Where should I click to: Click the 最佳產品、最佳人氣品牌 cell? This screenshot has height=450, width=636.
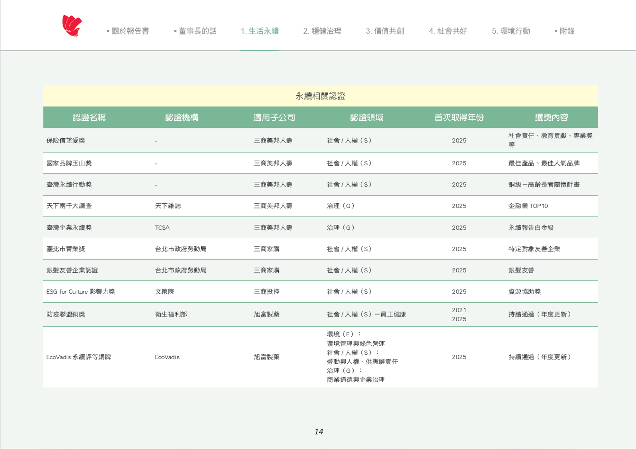544,163
